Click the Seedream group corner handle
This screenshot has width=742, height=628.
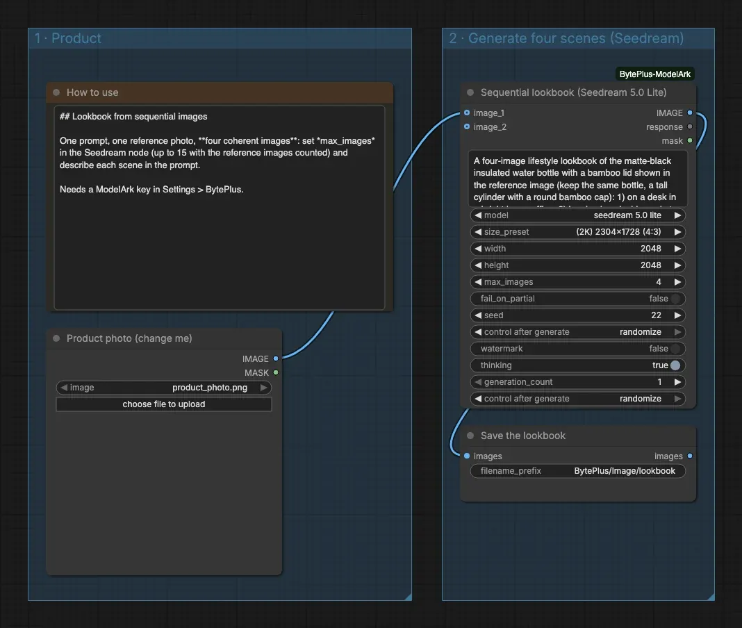(711, 597)
